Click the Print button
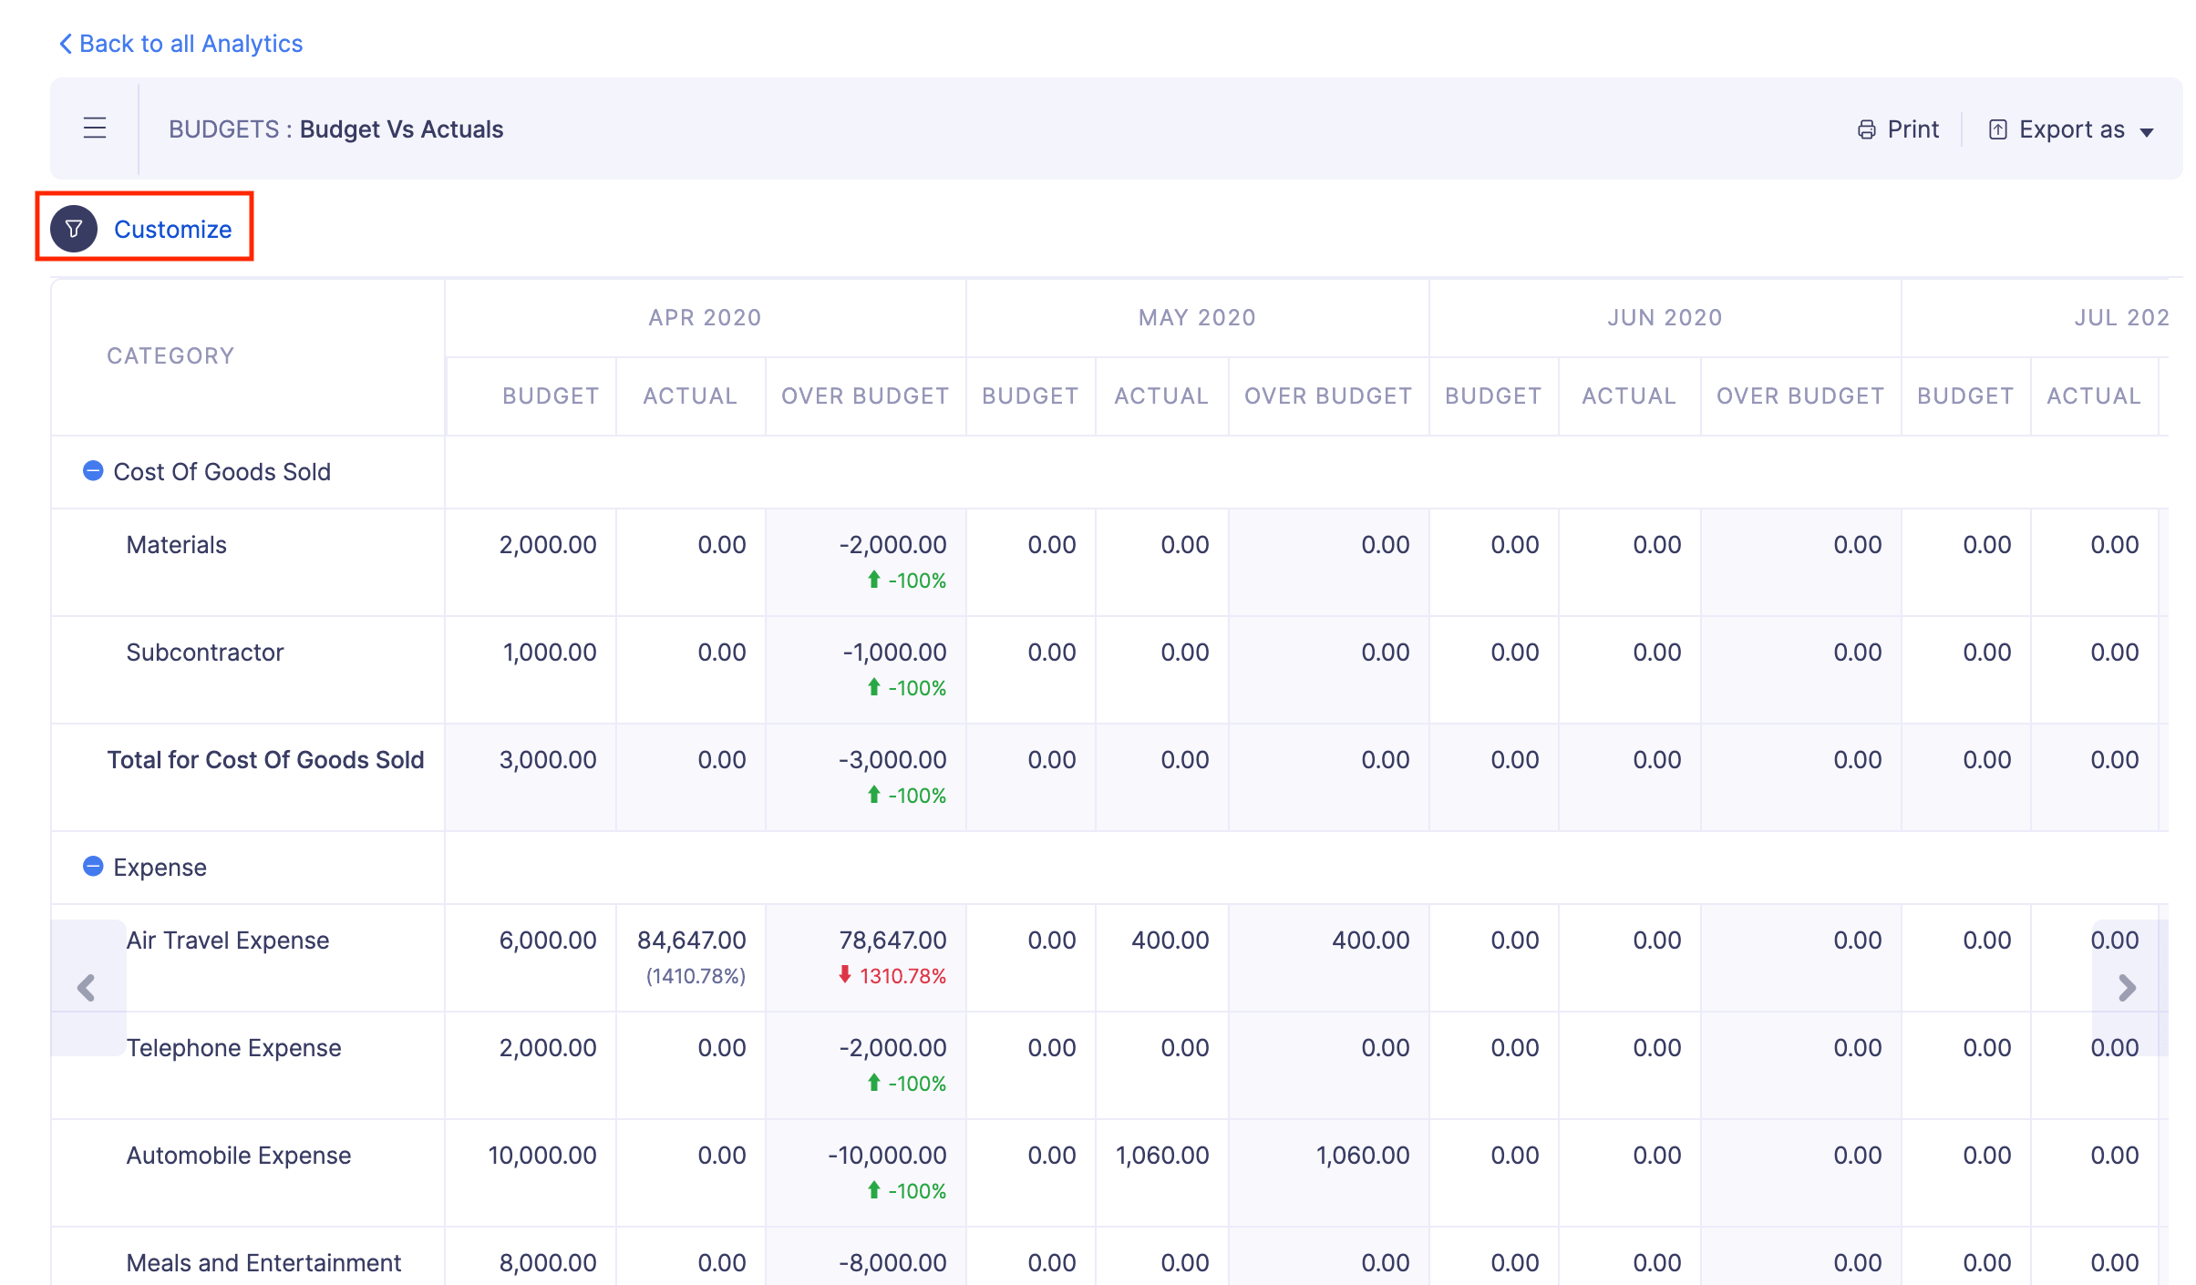Screen dimensions: 2196x1285 click(1912, 129)
